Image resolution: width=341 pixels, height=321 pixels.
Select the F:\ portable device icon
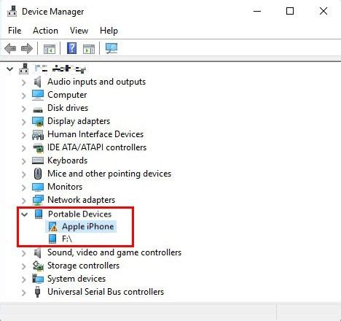52,239
